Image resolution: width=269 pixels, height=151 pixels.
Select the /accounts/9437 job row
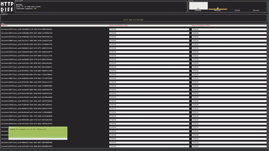[x=133, y=94]
